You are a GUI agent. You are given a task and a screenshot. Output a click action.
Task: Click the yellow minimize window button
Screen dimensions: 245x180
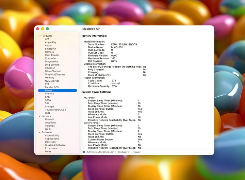[x=42, y=29]
